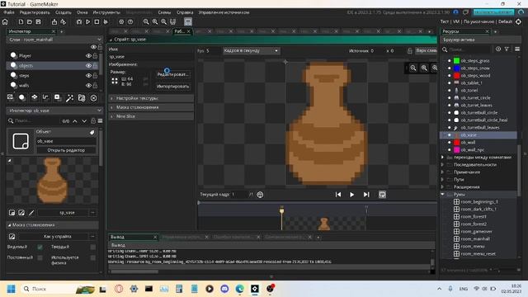Delete selected layer with X circle icon
Screen dimensions: 528x297
[93, 98]
